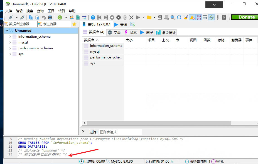The image size is (258, 164).
Task: Click the save floppy disk icon
Action: point(160,17)
